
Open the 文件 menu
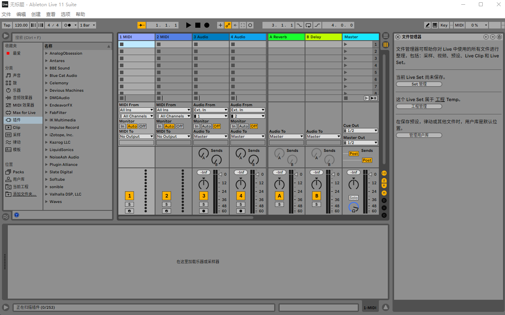pos(6,14)
